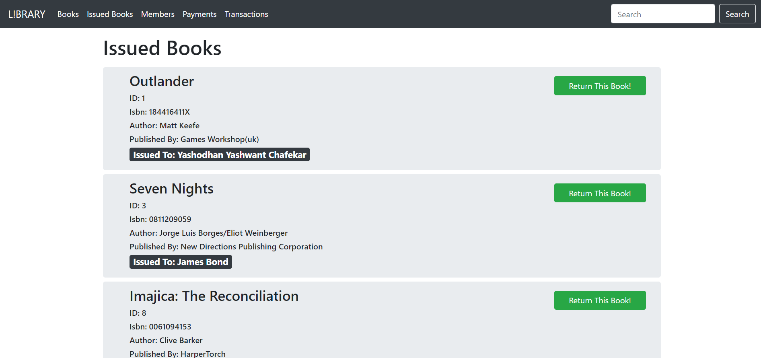Viewport: 761px width, 358px height.
Task: Select the Author: Clive Barker line
Action: (166, 340)
